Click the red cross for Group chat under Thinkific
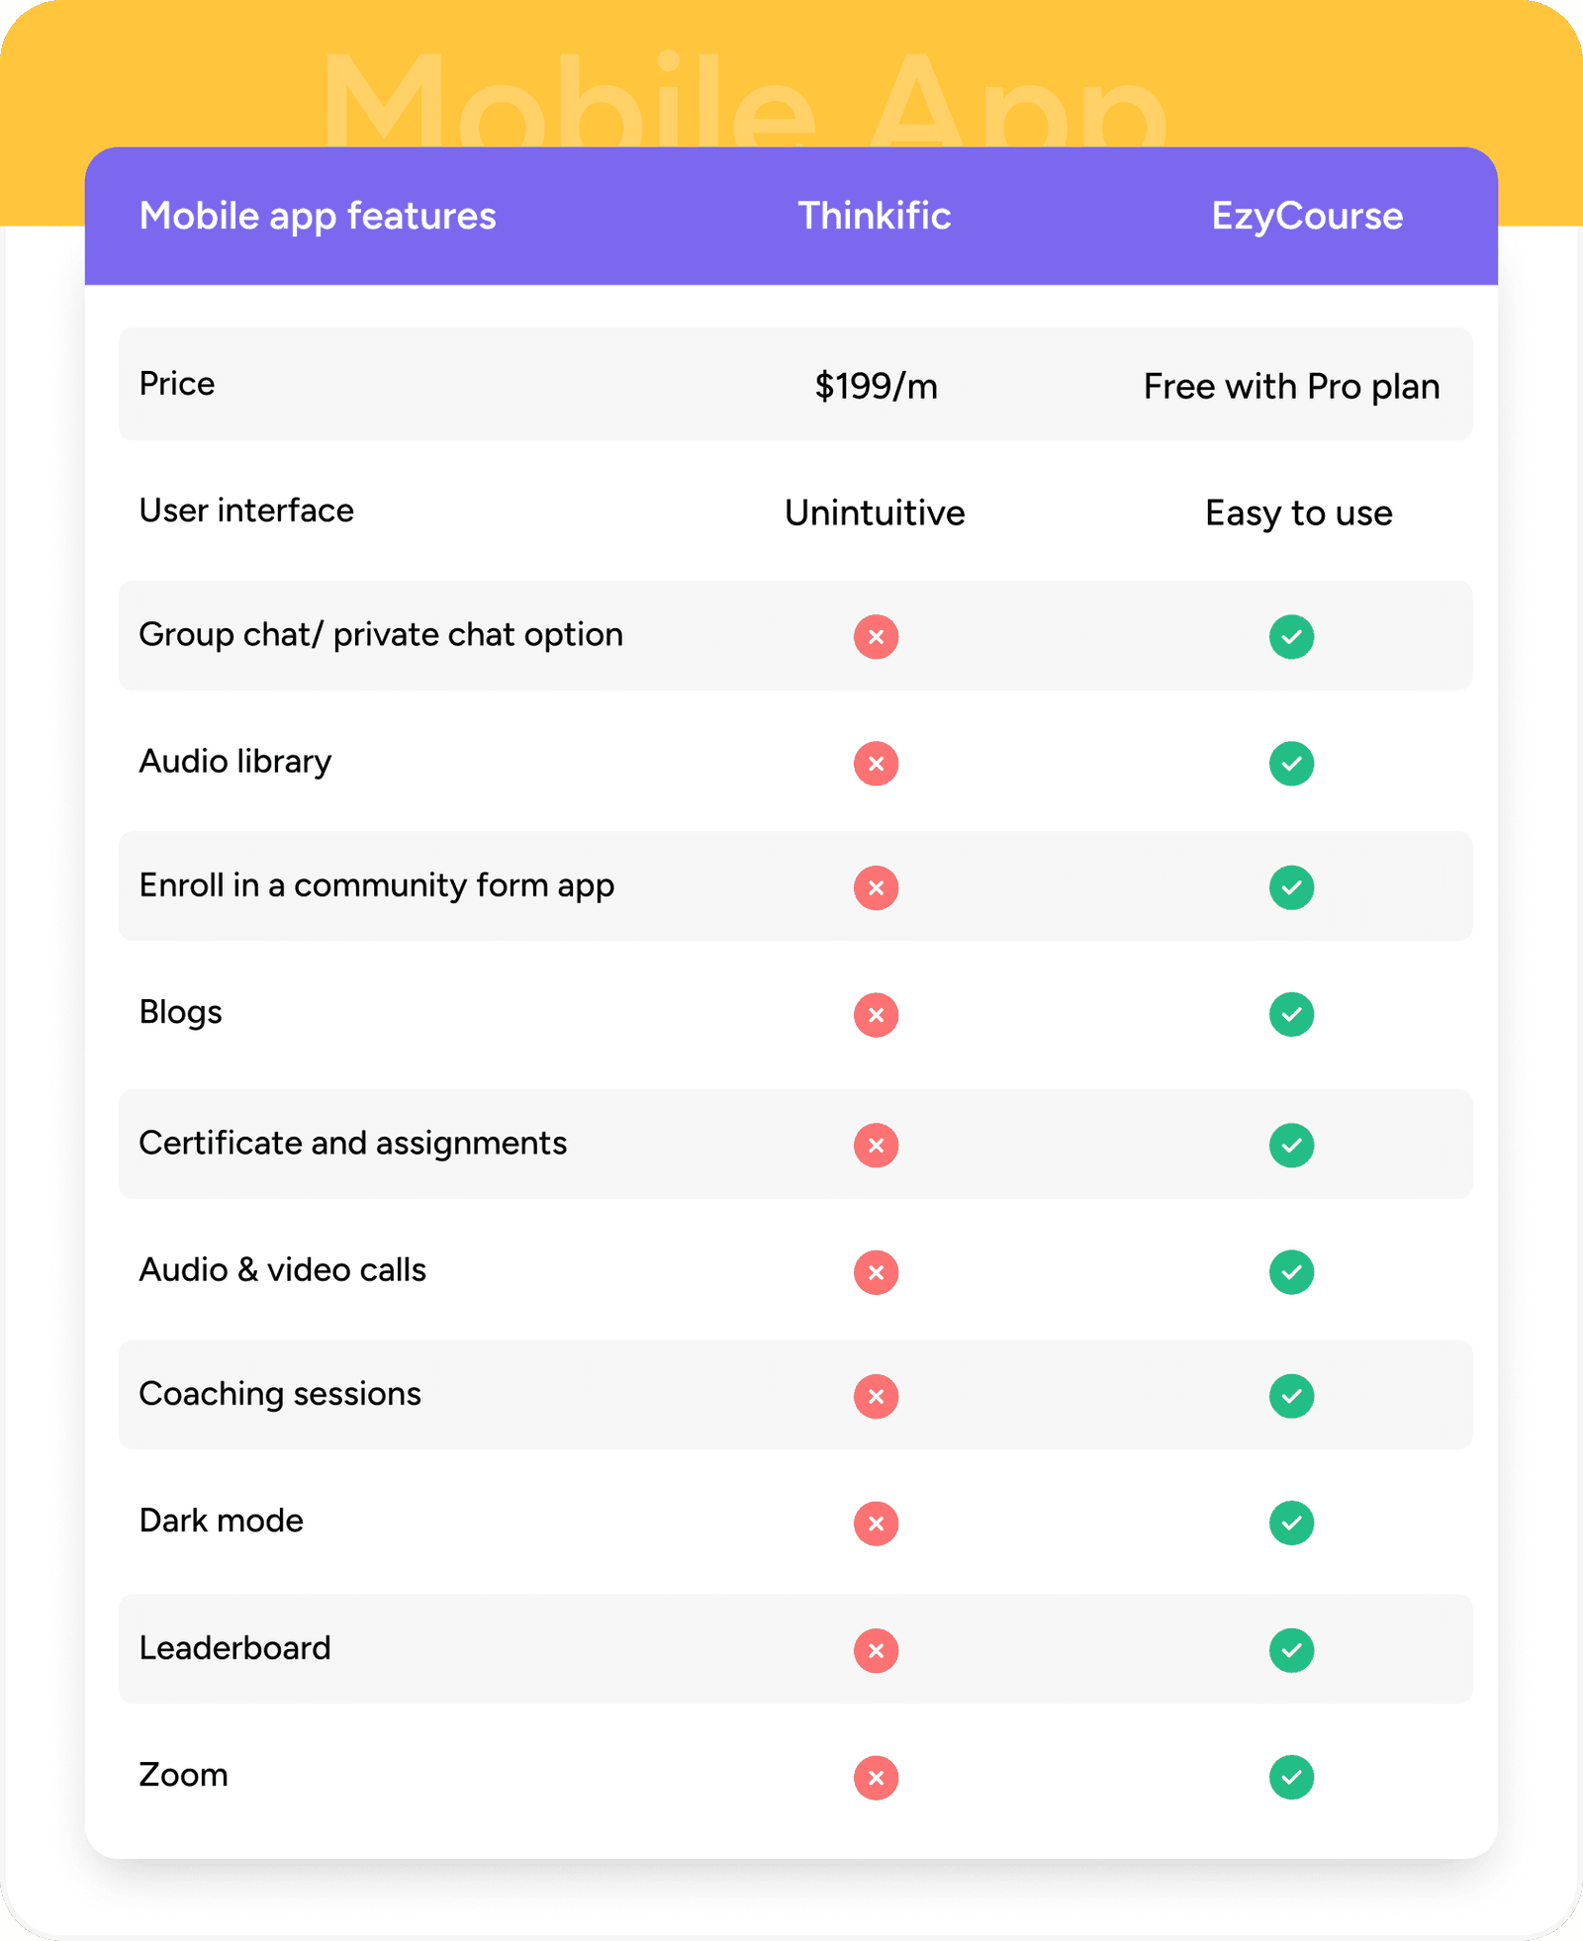Viewport: 1583px width, 1941px height. (876, 637)
